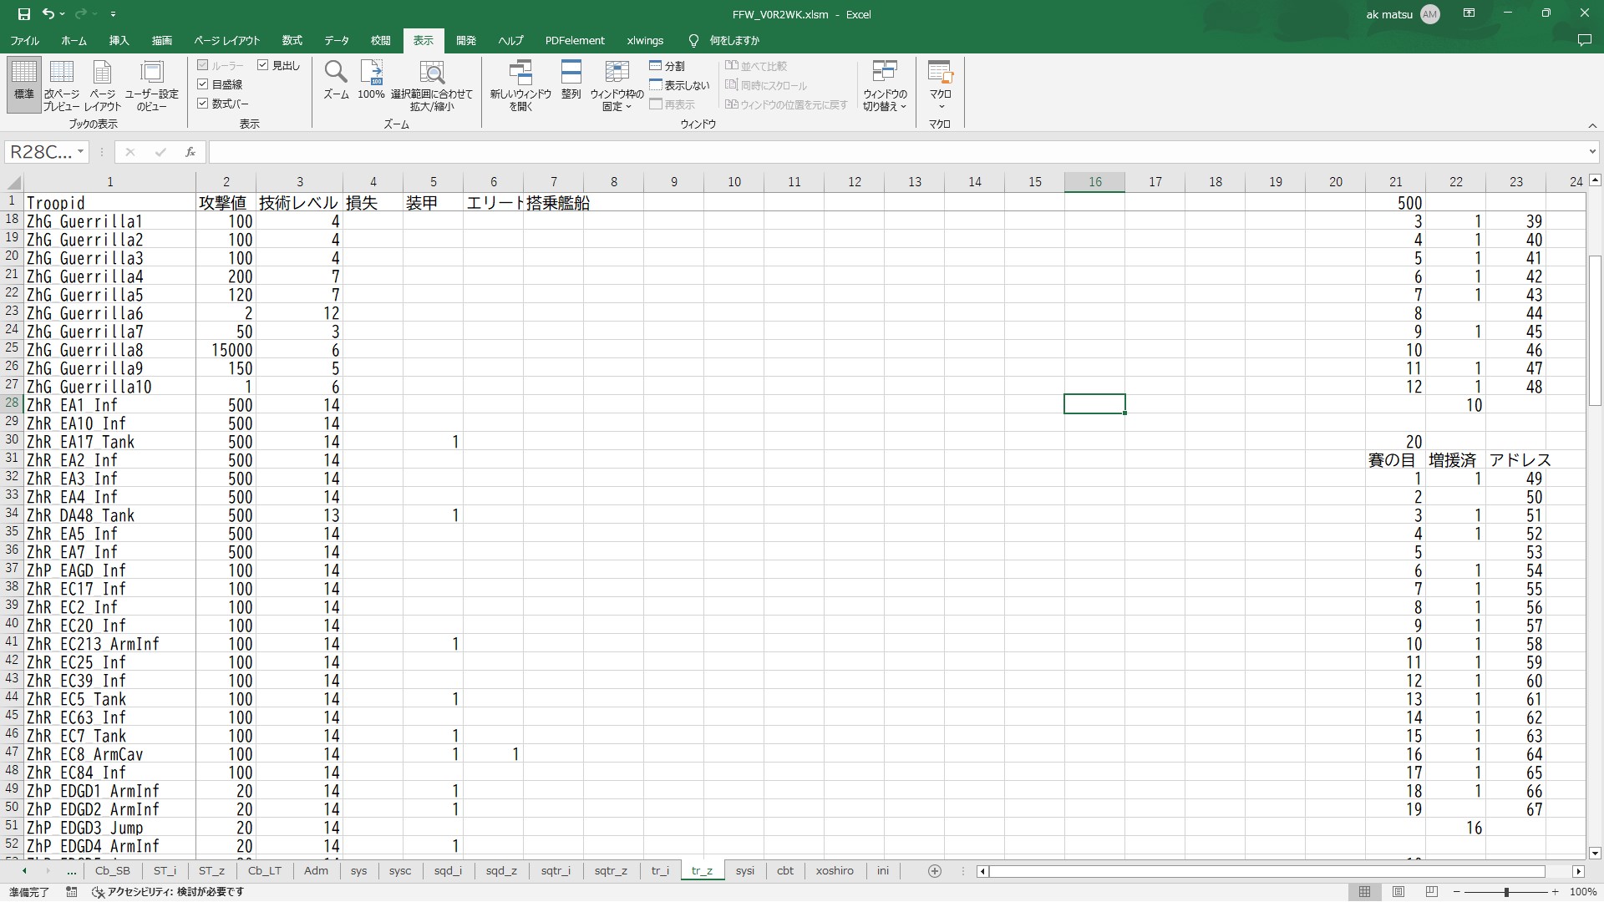Select cell ZhR_EC8_ArmCav
This screenshot has height=902, width=1604.
coord(109,754)
